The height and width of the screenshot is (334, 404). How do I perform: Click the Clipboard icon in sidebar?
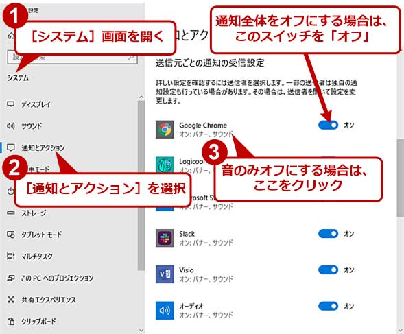pos(10,322)
